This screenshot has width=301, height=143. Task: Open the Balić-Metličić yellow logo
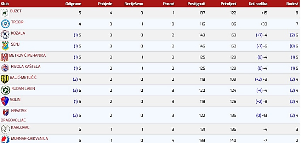pyautogui.click(x=5, y=79)
